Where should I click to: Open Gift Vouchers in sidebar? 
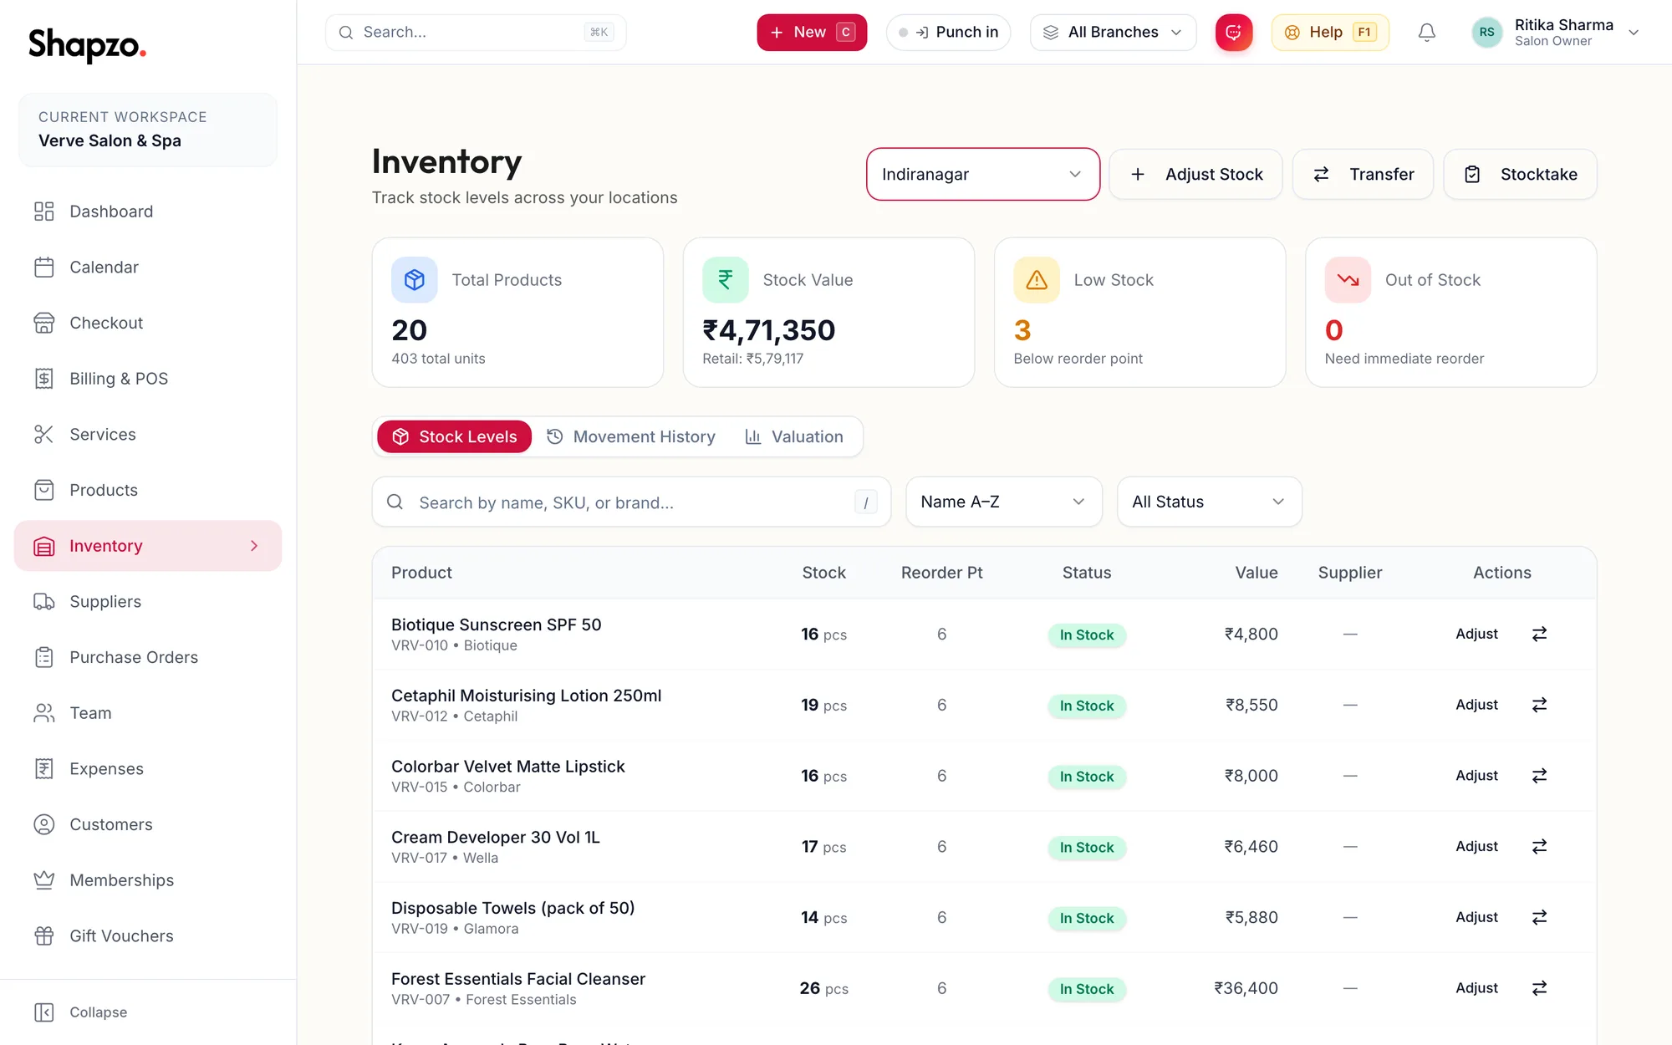tap(148, 936)
